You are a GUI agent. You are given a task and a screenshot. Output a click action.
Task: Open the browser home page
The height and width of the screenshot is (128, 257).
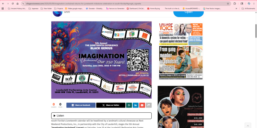[18, 4]
